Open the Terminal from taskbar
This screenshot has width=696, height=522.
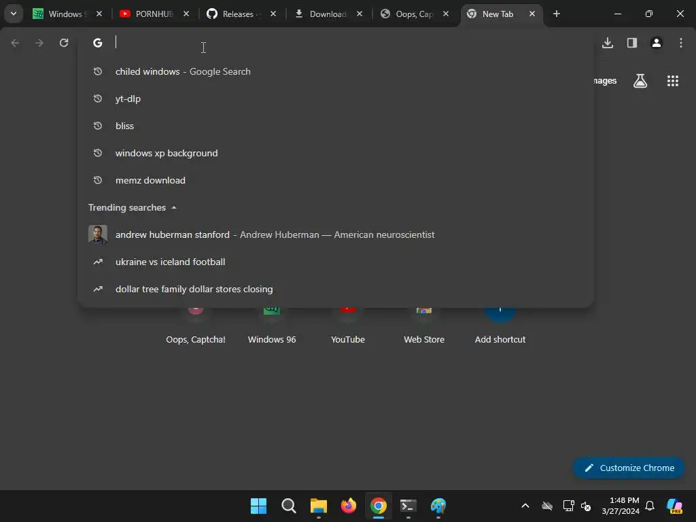point(408,506)
